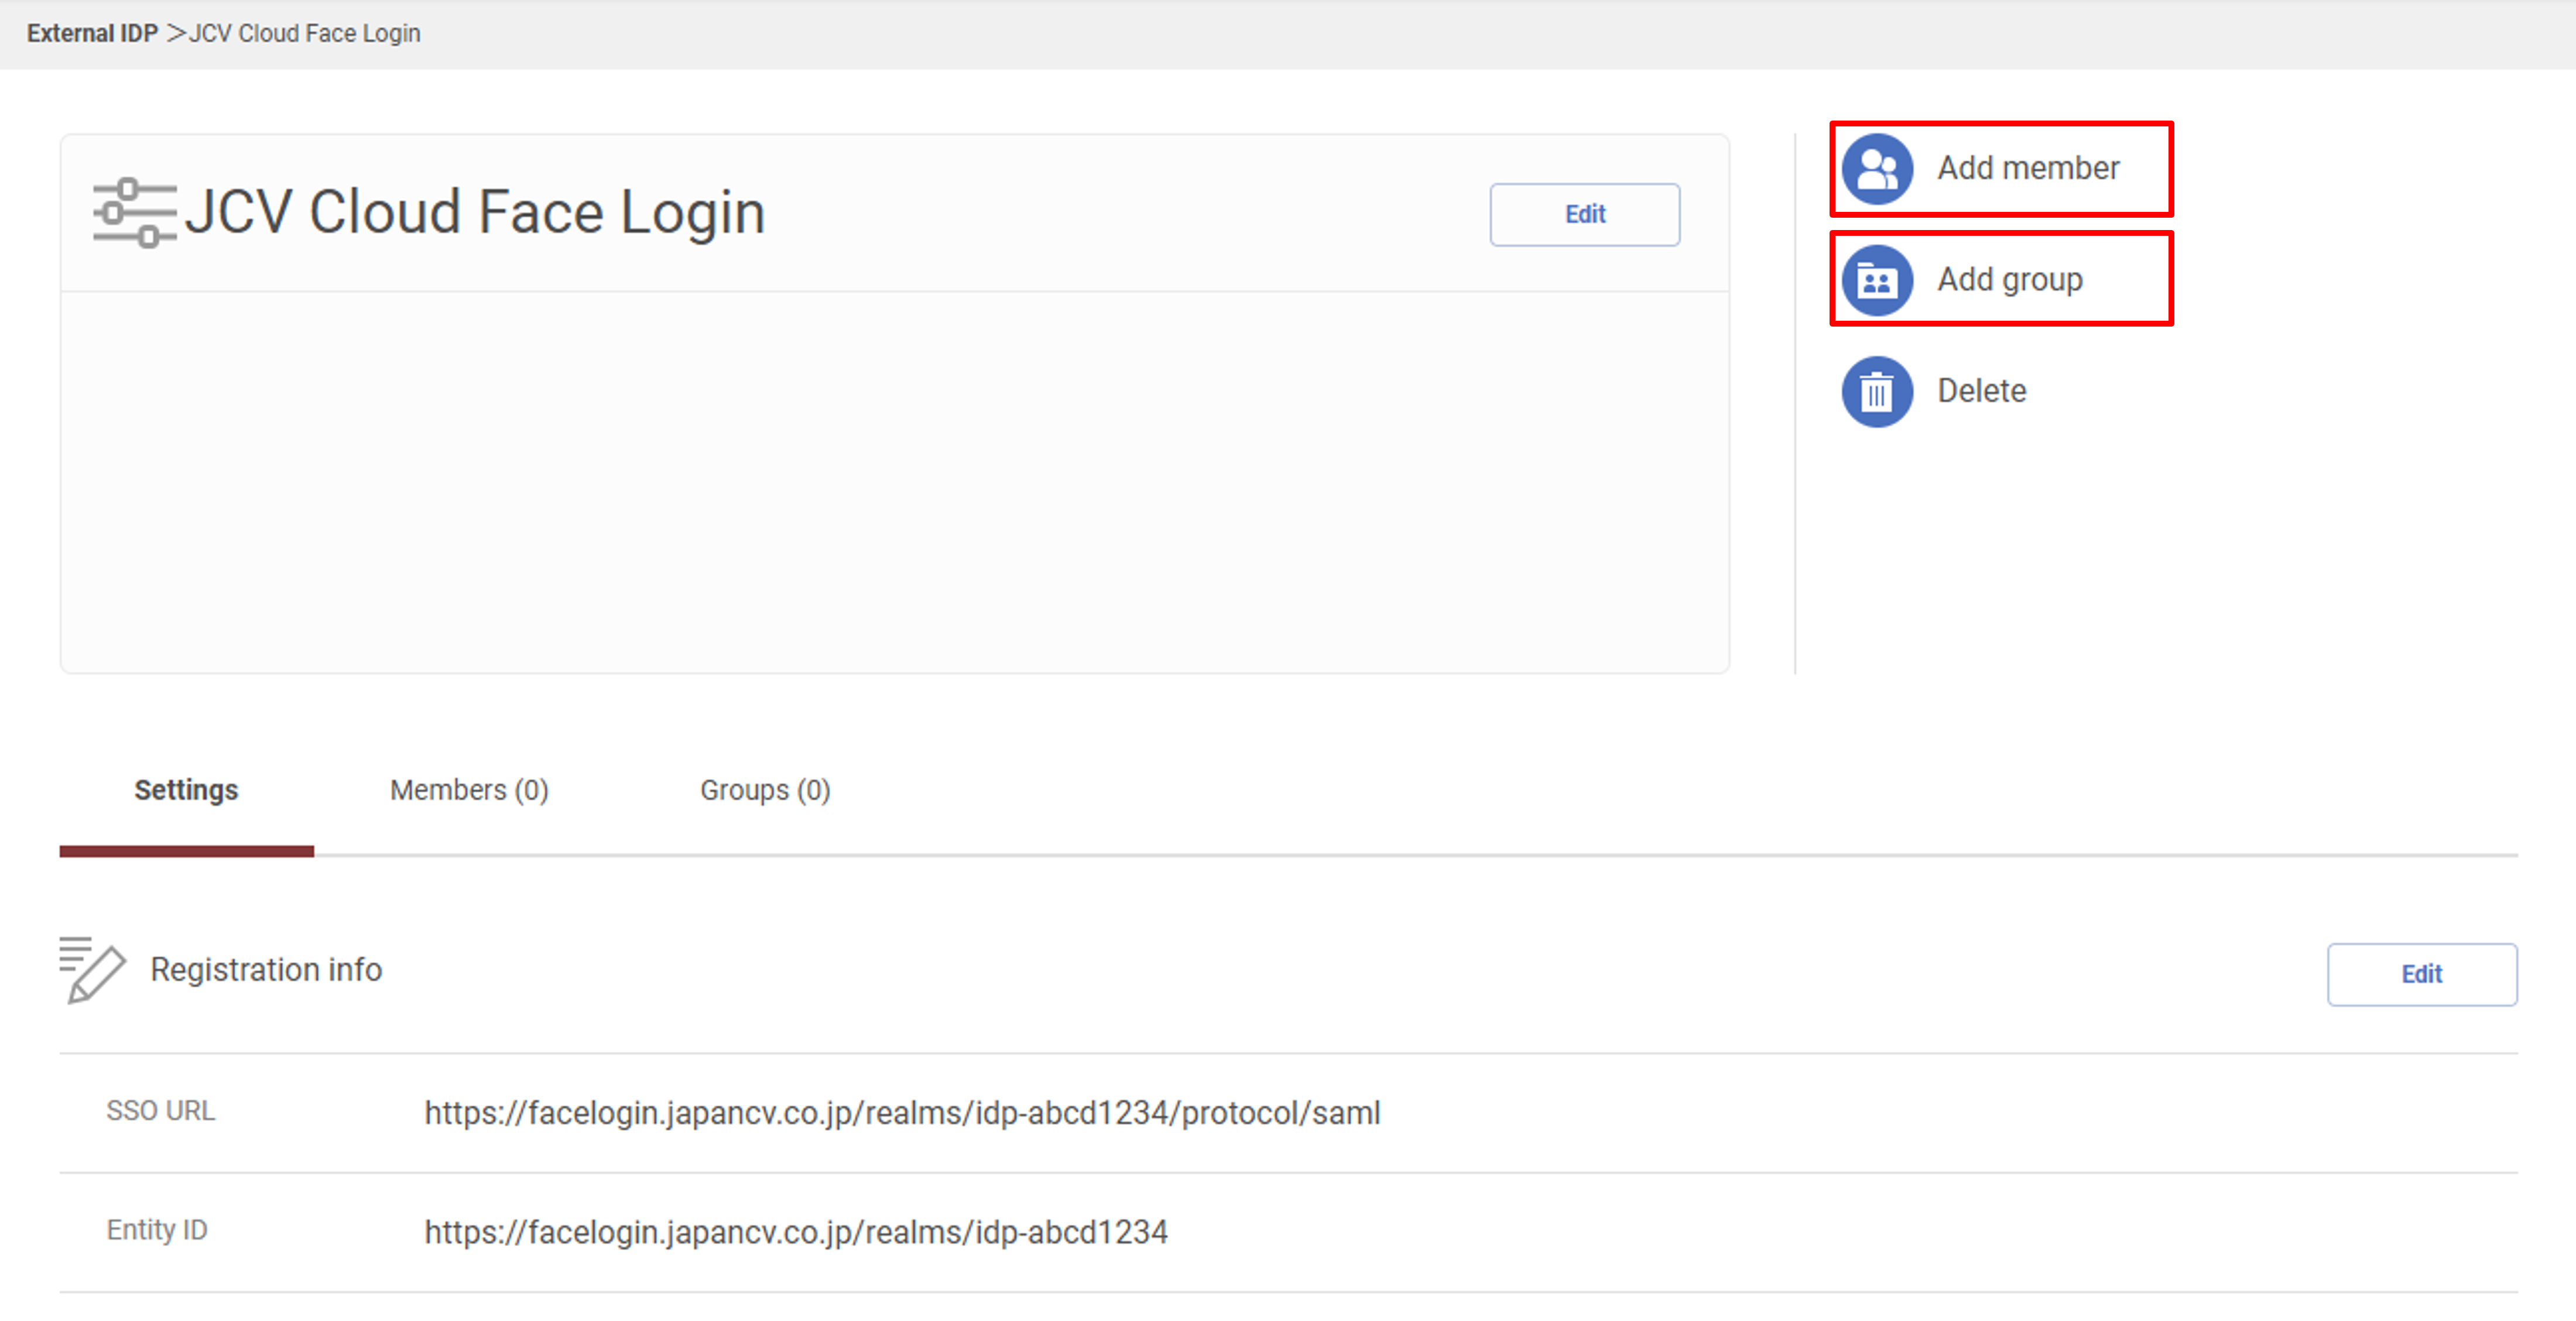Click the JCV Cloud Face Login heading
The width and height of the screenshot is (2576, 1321).
pyautogui.click(x=475, y=212)
